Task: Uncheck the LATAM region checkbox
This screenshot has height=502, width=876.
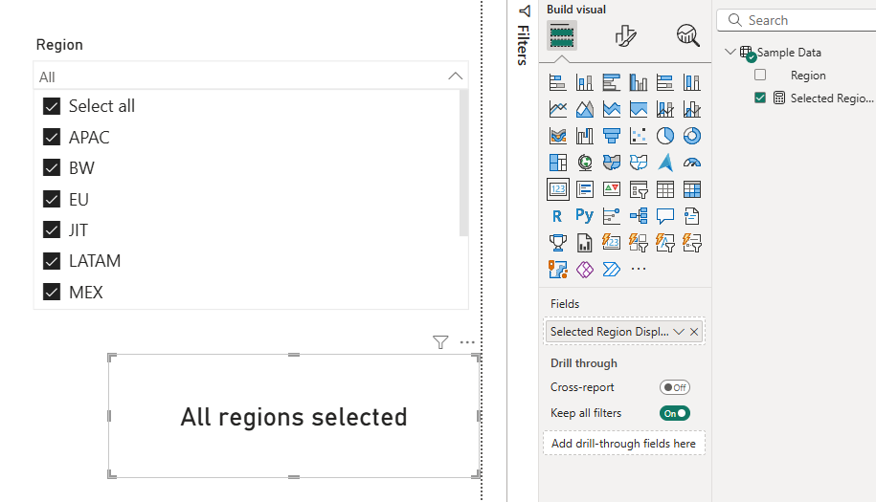Action: (52, 260)
